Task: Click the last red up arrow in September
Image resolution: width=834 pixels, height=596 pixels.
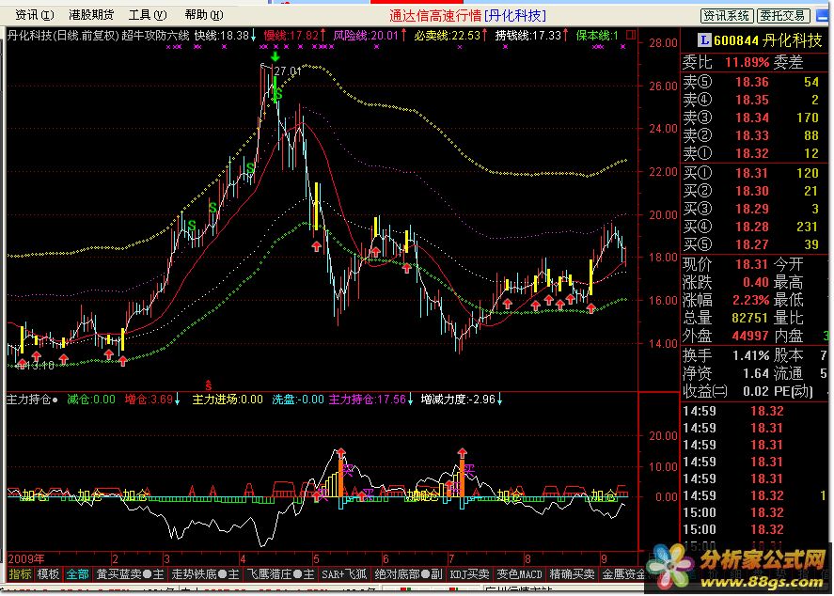Action: [590, 307]
